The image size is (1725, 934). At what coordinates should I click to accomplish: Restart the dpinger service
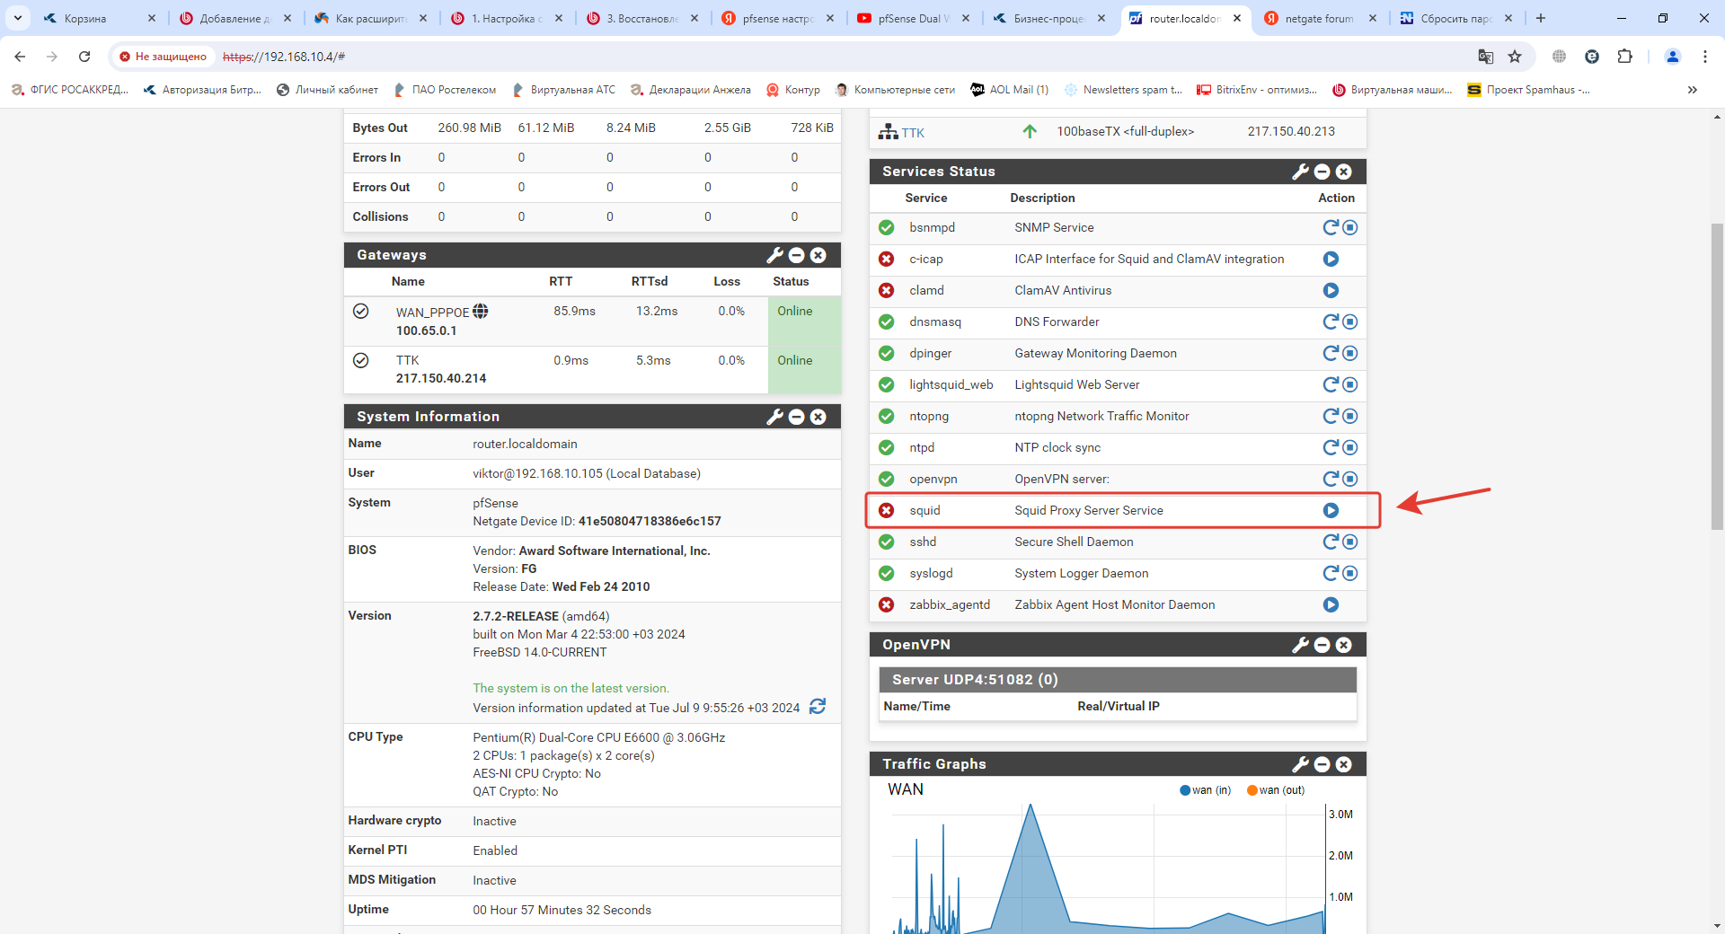point(1331,353)
